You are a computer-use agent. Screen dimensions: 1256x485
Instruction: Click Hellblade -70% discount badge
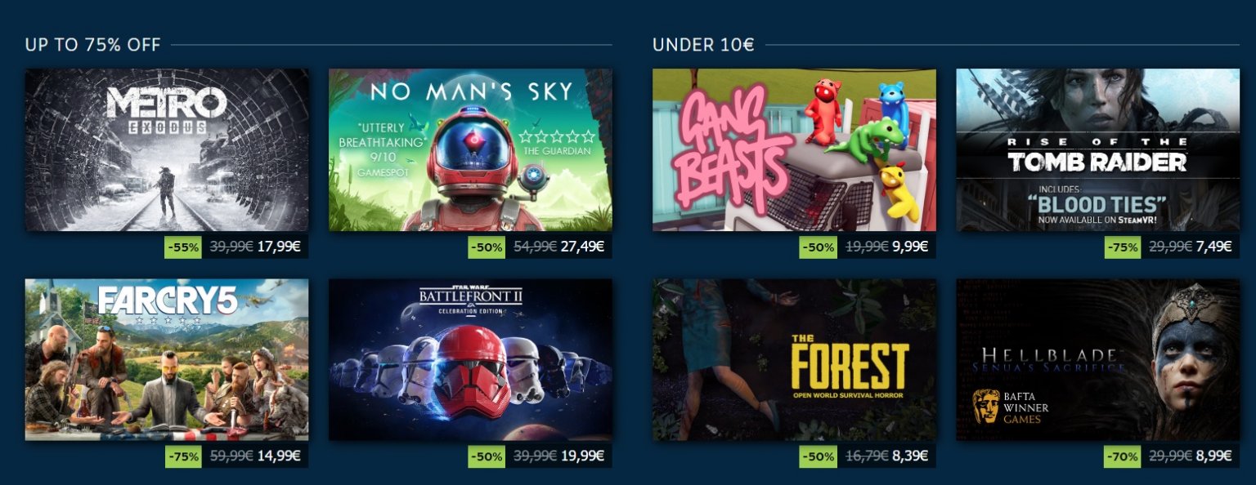pos(1122,456)
